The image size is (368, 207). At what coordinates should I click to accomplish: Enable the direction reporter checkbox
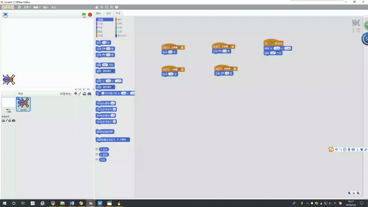click(x=97, y=160)
